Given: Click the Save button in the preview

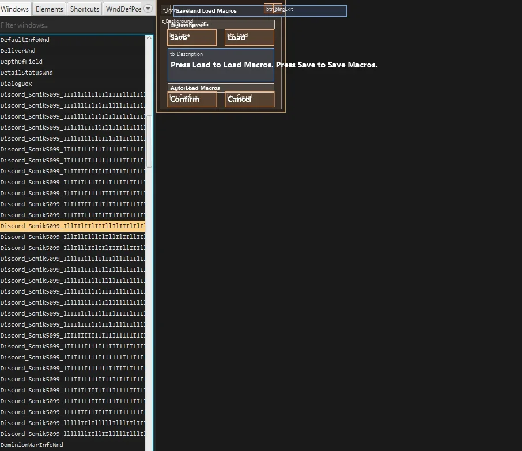Looking at the screenshot, I should [x=192, y=37].
